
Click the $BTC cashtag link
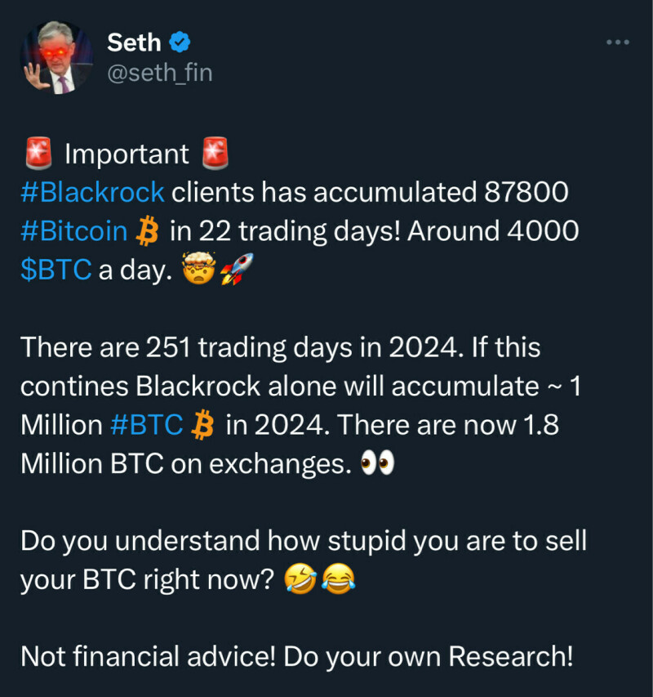click(x=56, y=270)
